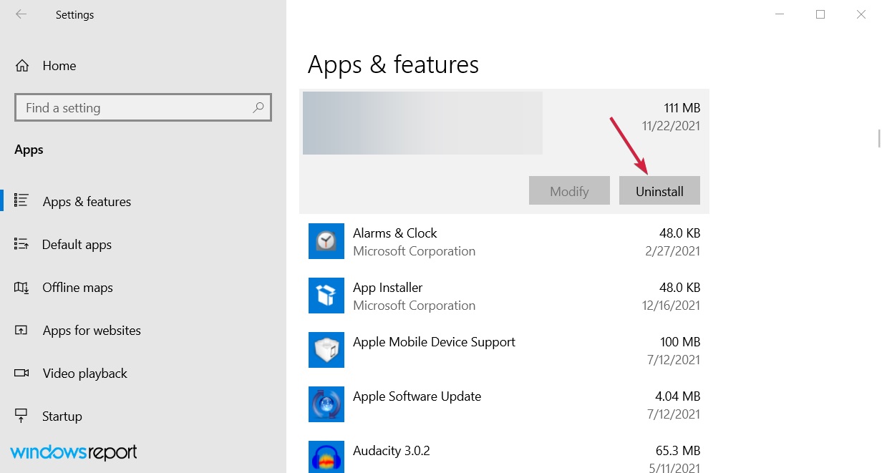Go back using the Settings back arrow
This screenshot has height=473, width=882.
(21, 14)
